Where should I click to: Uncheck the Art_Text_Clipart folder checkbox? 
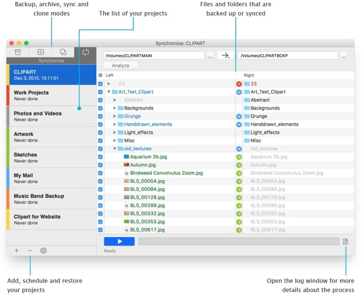click(100, 92)
